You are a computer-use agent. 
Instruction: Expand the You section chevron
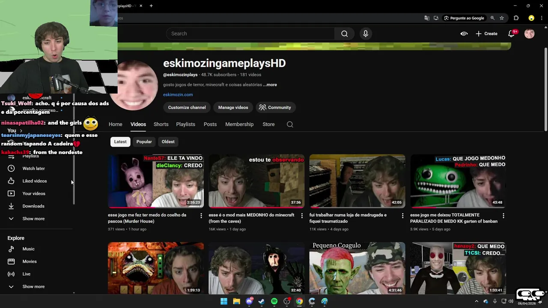[x=21, y=131]
